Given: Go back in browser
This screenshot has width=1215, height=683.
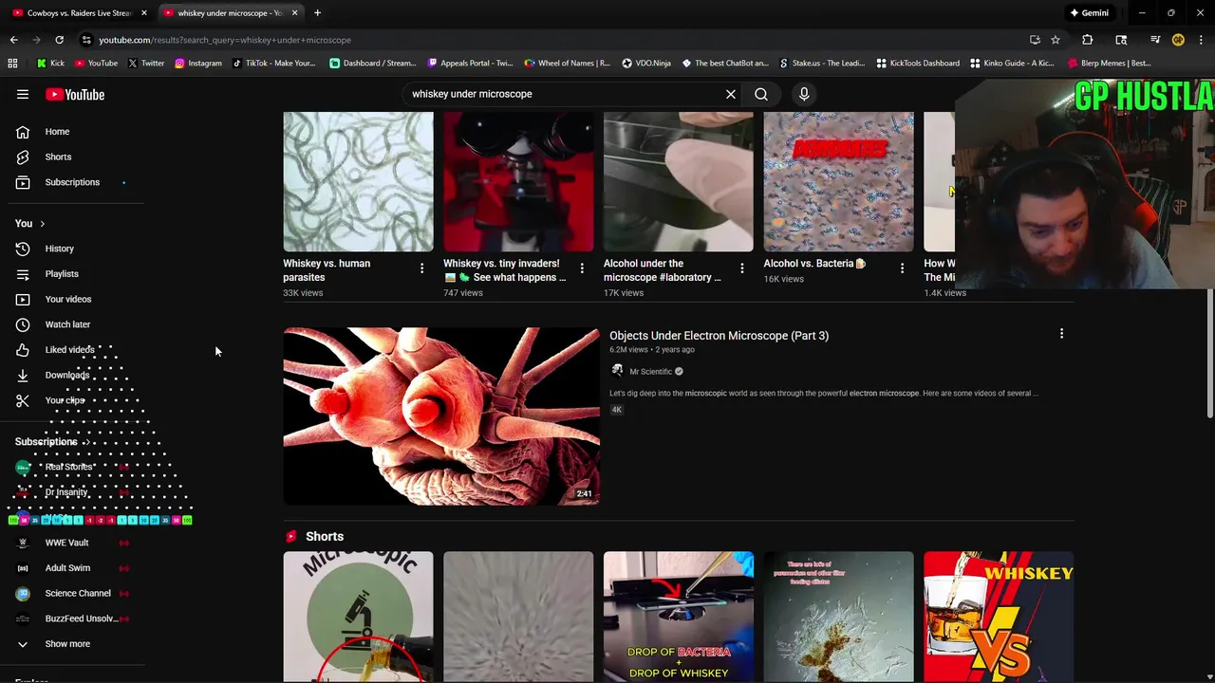Looking at the screenshot, I should coord(13,40).
